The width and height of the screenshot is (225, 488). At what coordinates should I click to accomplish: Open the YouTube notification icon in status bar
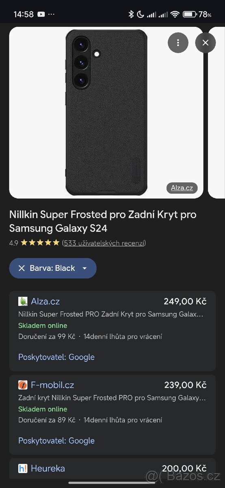click(x=41, y=14)
